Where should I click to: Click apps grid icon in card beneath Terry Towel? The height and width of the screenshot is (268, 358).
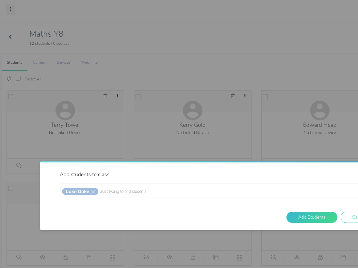click(x=112, y=258)
